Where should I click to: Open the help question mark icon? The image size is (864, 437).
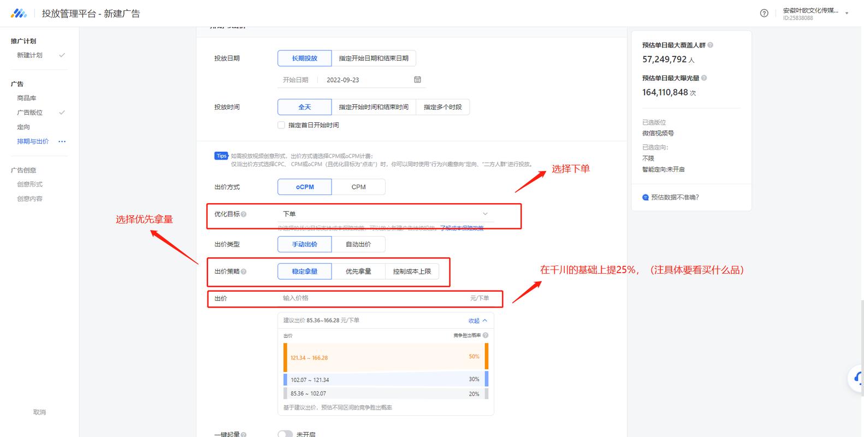pos(764,13)
